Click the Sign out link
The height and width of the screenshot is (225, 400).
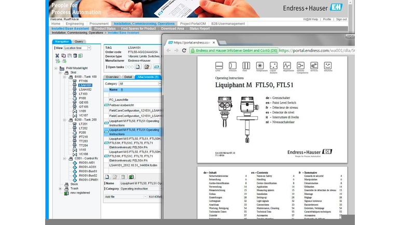(341, 19)
